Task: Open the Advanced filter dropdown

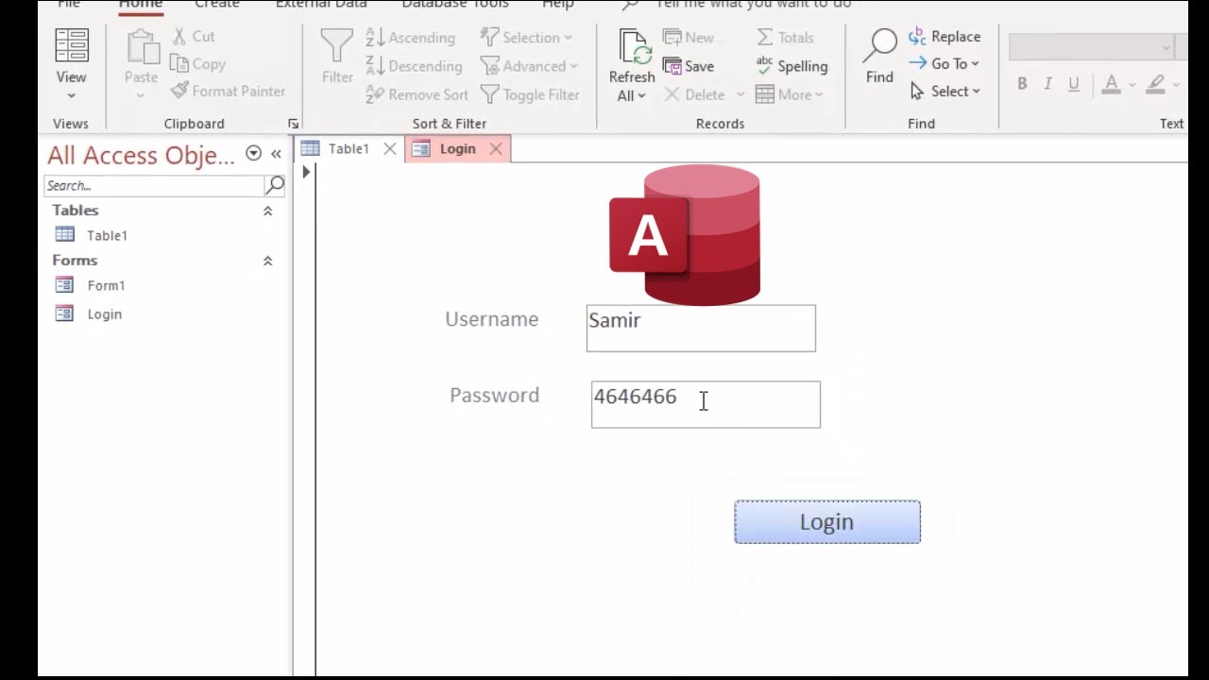Action: (x=529, y=66)
